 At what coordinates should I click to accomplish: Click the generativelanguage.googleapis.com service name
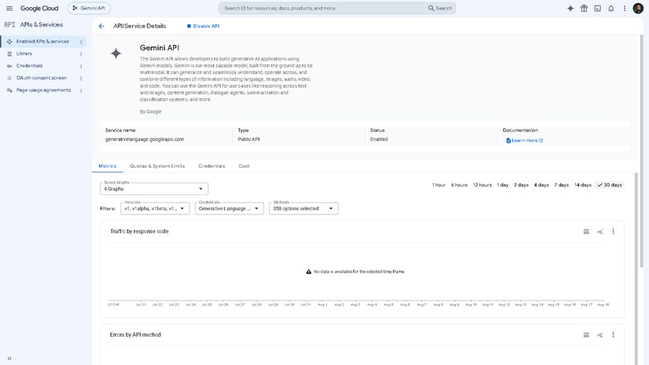[144, 139]
